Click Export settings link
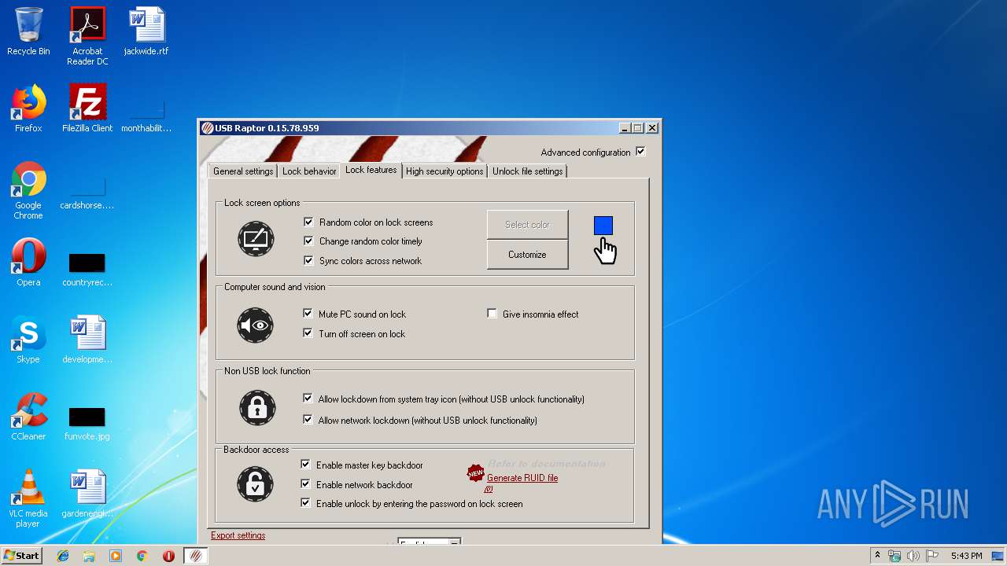This screenshot has height=566, width=1007. pos(238,535)
